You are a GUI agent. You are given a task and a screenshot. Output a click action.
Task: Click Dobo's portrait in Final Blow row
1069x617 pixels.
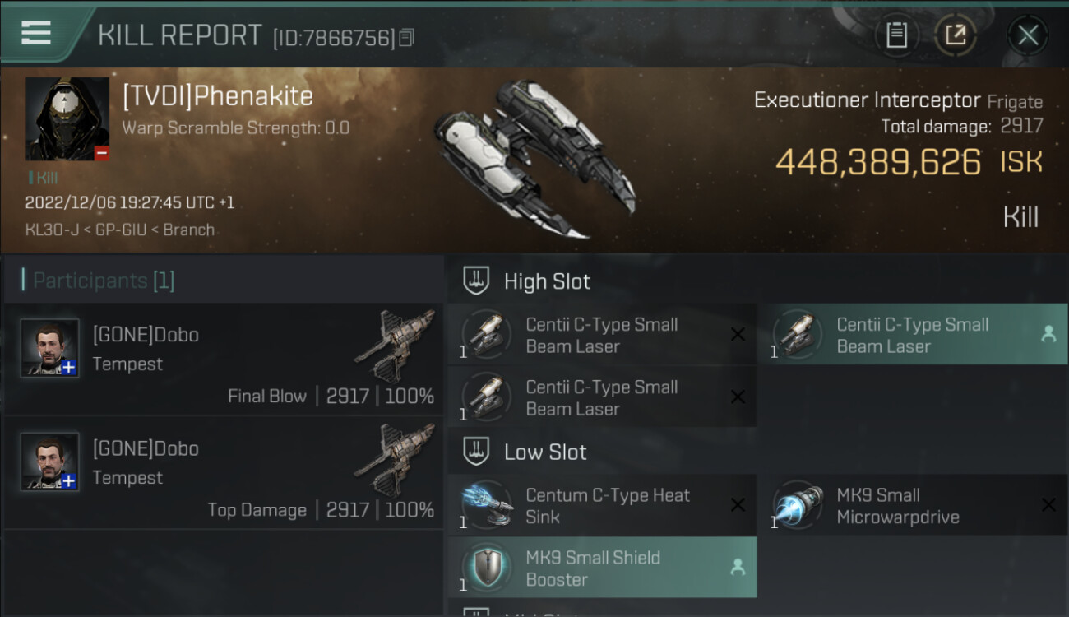pyautogui.click(x=50, y=348)
